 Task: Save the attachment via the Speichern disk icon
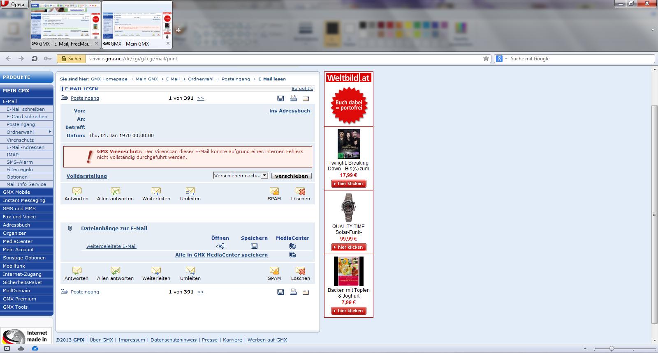click(x=254, y=246)
